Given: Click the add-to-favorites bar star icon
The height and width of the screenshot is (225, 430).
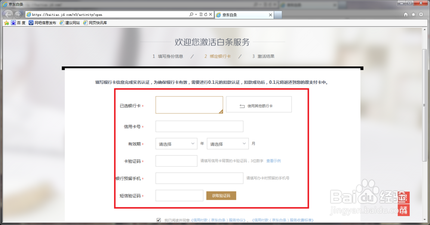Looking at the screenshot, I should click(x=6, y=23).
